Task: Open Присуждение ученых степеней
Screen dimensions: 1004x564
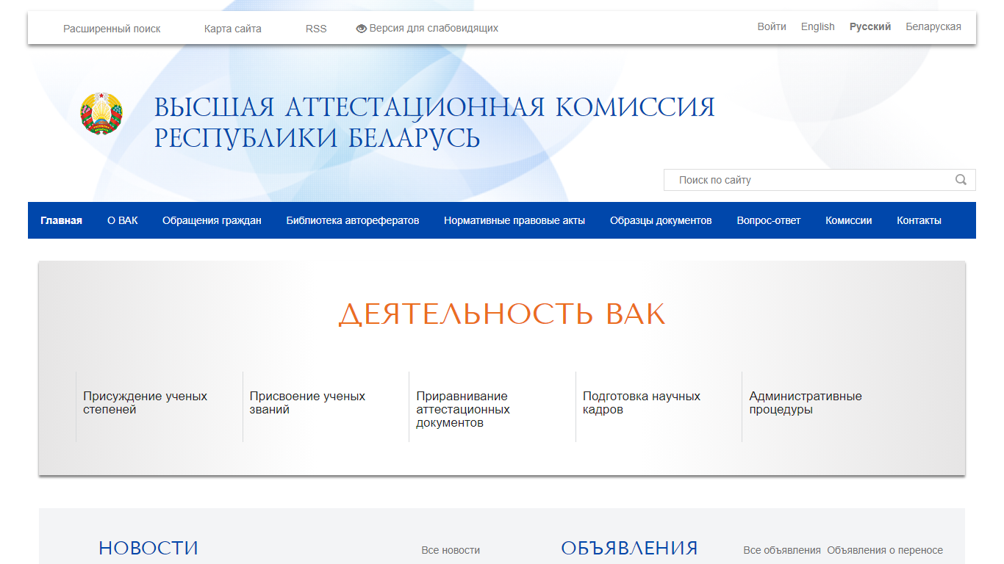Action: coord(146,402)
